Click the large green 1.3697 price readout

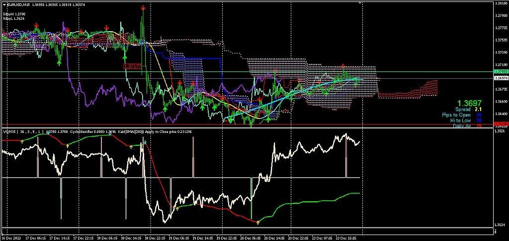coord(469,103)
